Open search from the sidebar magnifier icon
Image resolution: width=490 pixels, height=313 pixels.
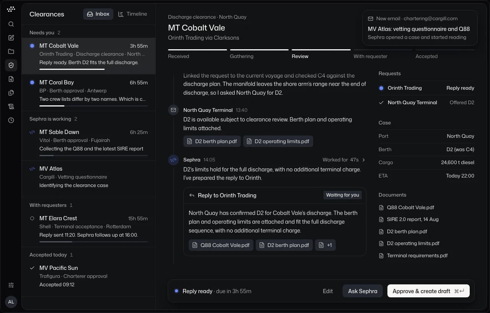click(11, 24)
